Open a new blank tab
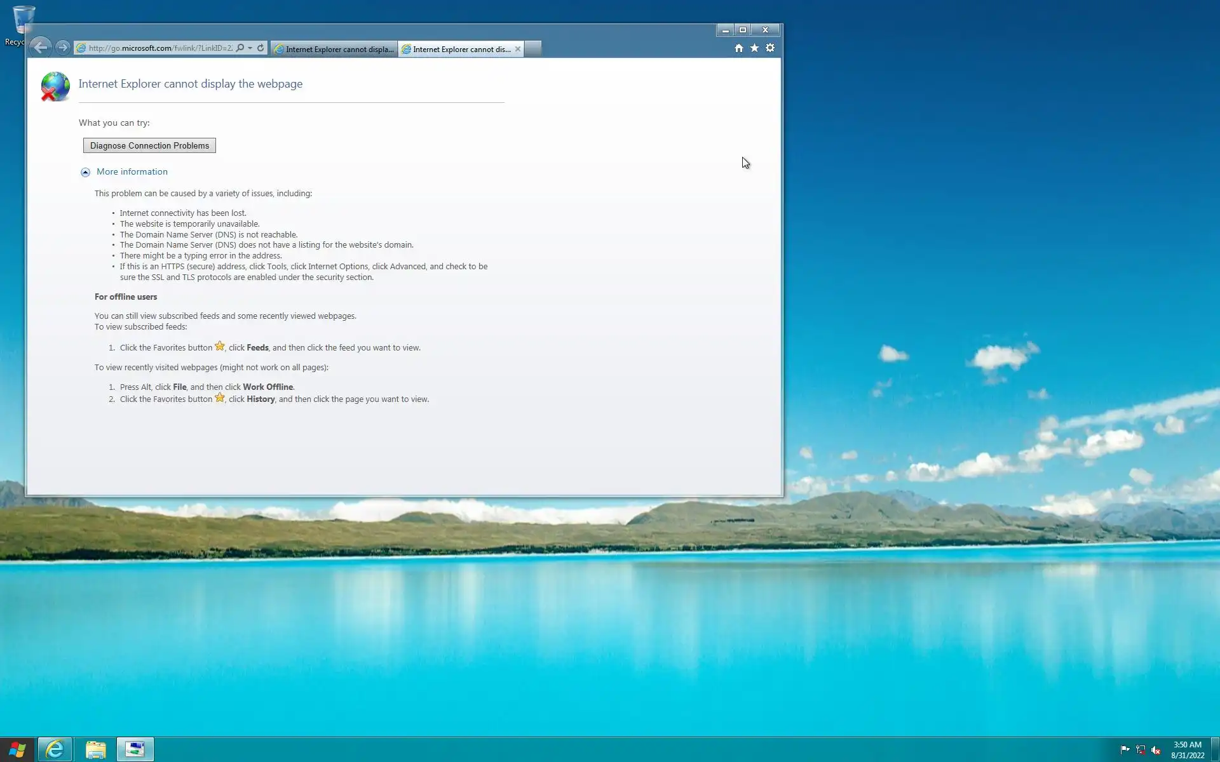Image resolution: width=1220 pixels, height=762 pixels. 534,49
